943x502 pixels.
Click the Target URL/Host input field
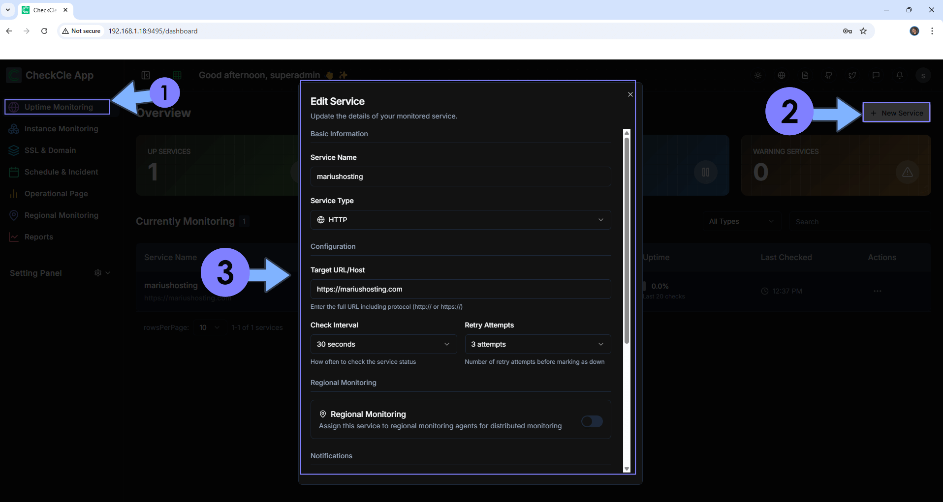(461, 289)
